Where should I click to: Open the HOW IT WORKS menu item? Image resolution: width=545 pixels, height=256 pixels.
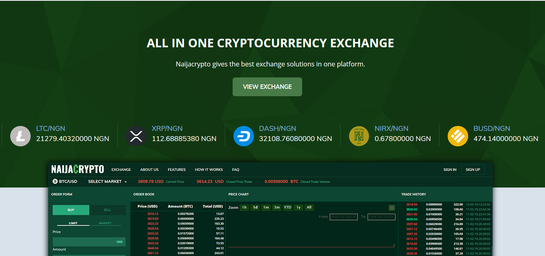pyautogui.click(x=209, y=170)
